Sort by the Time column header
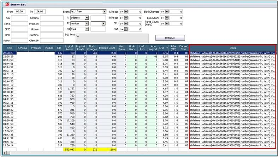The image size is (278, 157). [10, 48]
